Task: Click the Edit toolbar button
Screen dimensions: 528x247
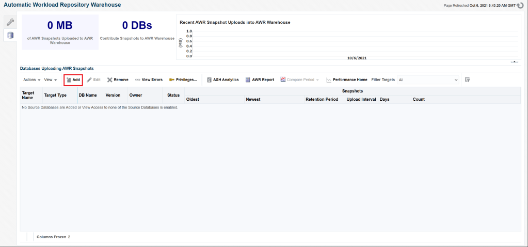Action: pyautogui.click(x=93, y=80)
